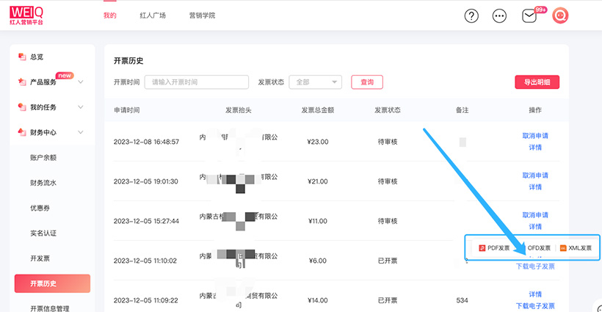The width and height of the screenshot is (602, 312).
Task: Click the PDF发票 file icon
Action: 482,248
